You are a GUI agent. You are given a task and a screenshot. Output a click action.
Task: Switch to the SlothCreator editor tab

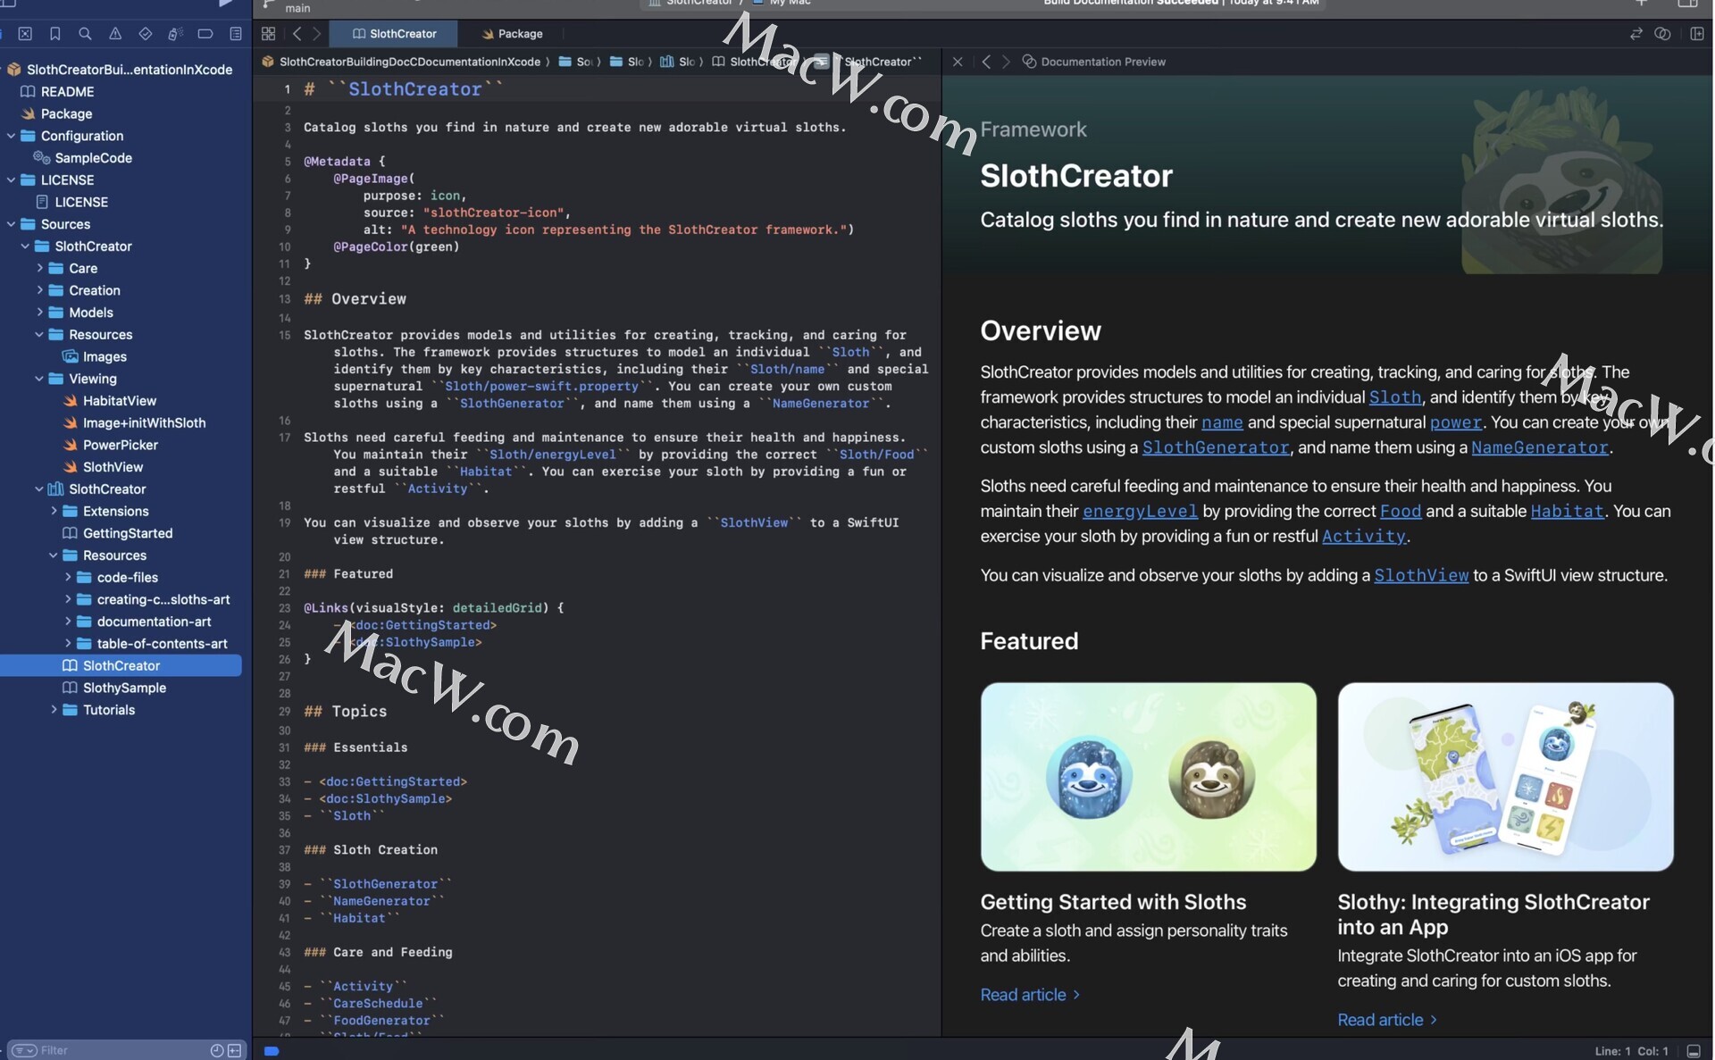(x=394, y=34)
